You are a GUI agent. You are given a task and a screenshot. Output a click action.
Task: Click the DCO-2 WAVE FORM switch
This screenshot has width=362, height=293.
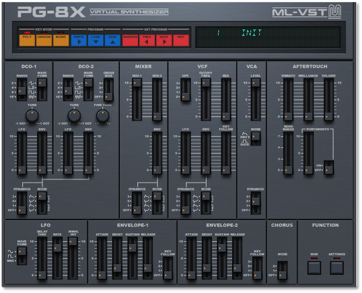(x=88, y=89)
